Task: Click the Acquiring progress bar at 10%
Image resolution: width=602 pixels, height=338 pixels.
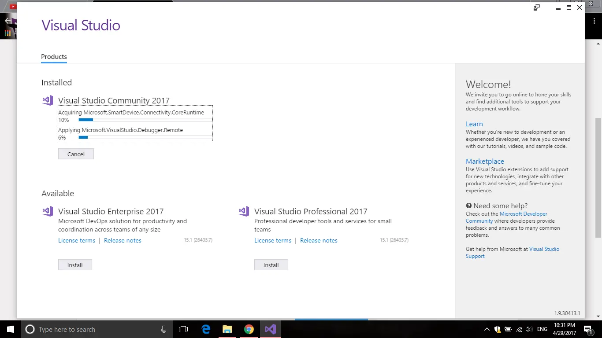Action: 145,120
